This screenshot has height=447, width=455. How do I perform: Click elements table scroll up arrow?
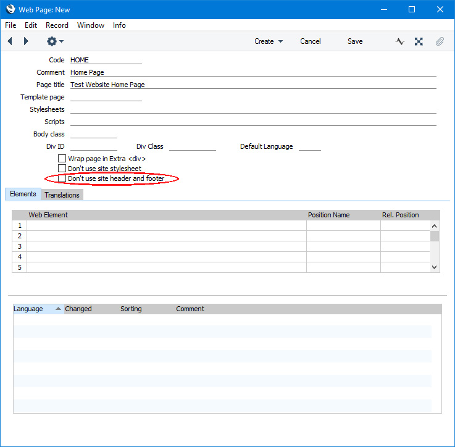[435, 226]
